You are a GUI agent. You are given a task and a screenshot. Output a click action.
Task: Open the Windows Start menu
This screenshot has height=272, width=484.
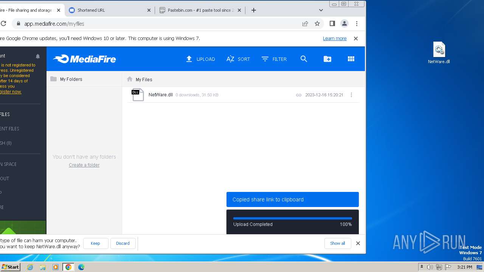pos(10,267)
